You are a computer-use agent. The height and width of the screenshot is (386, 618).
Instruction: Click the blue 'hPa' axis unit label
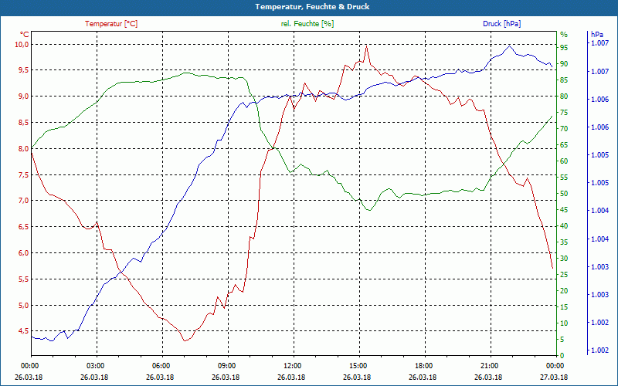click(x=596, y=35)
